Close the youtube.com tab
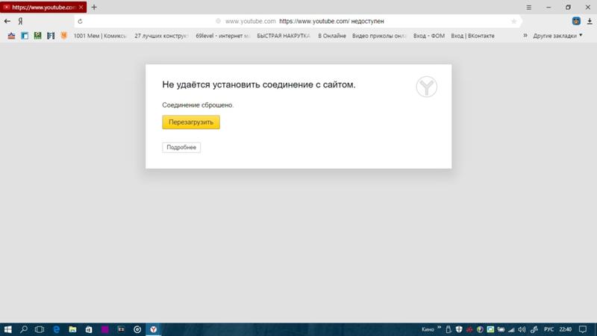The width and height of the screenshot is (597, 336). click(x=81, y=7)
